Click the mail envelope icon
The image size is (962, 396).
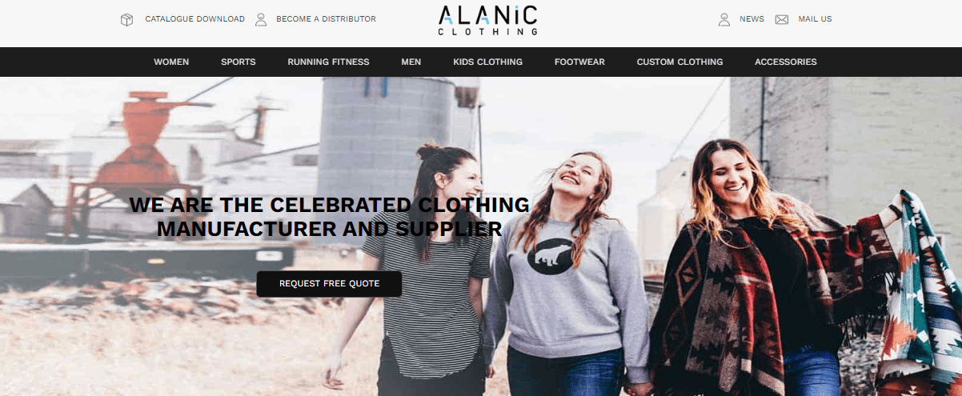(782, 19)
